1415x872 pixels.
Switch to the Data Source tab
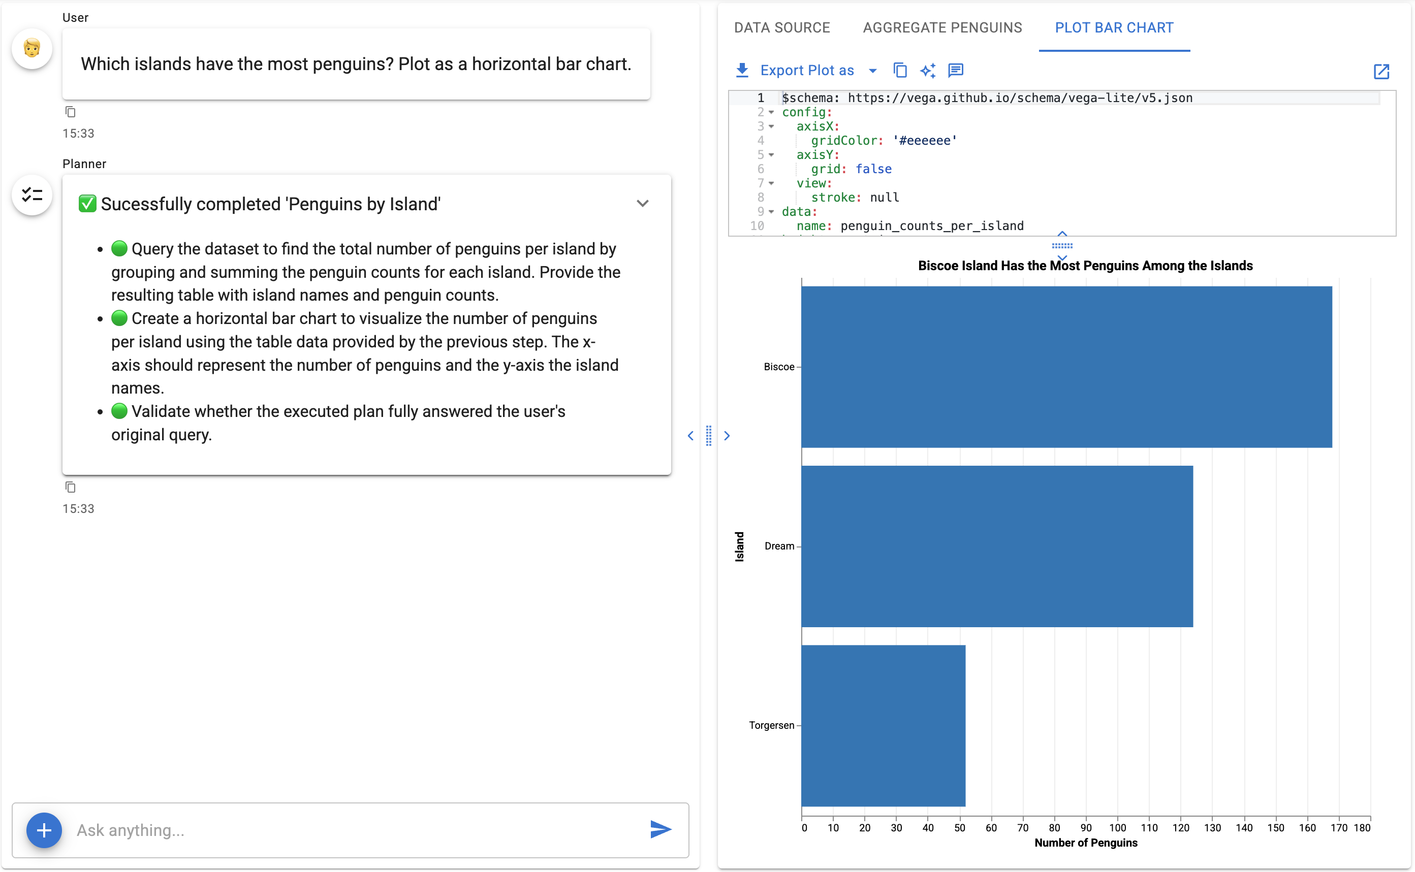(781, 28)
